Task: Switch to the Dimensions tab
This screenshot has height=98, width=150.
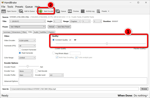Action: (x=16, y=32)
